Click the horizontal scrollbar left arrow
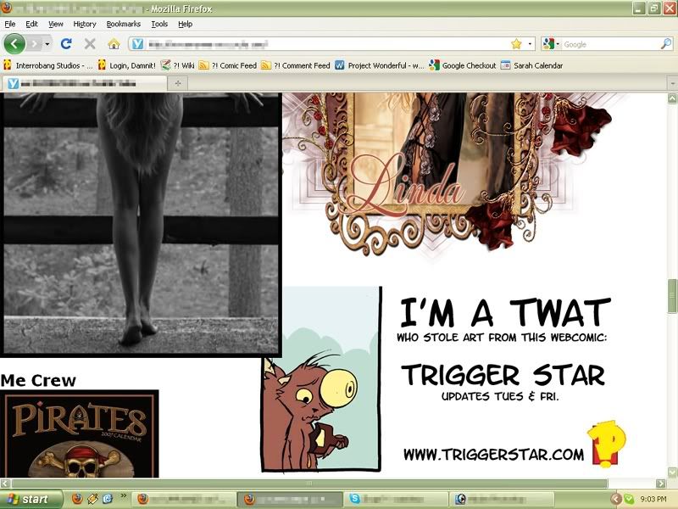678x509 pixels. (5, 484)
